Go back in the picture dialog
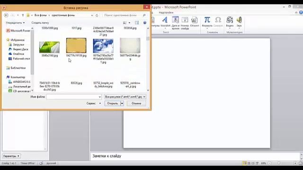Image resolution: width=303 pixels, height=170 pixels. coord(6,15)
